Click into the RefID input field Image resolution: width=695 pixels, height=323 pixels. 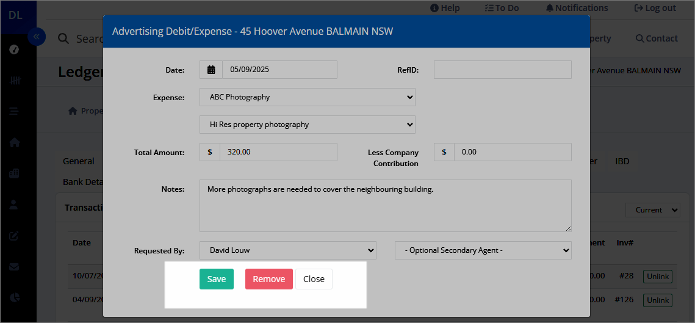[503, 70]
